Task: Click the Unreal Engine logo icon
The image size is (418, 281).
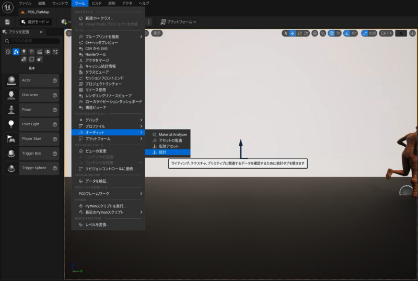Action: point(8,7)
